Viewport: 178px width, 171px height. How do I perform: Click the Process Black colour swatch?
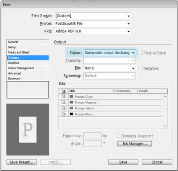click(x=72, y=114)
